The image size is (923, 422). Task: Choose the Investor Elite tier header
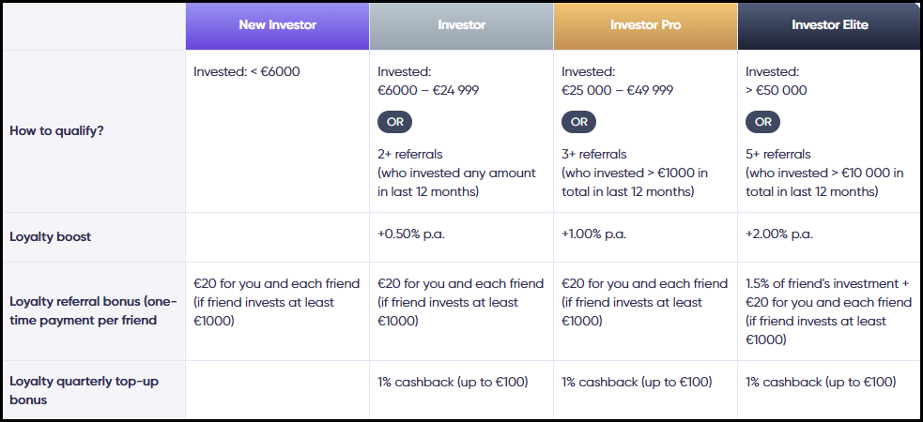click(x=829, y=25)
